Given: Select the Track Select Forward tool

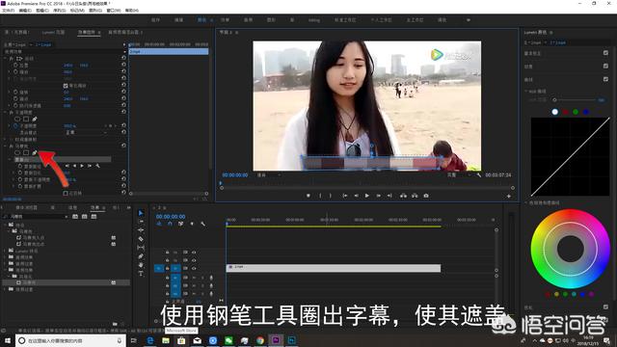Looking at the screenshot, I should pos(141,222).
